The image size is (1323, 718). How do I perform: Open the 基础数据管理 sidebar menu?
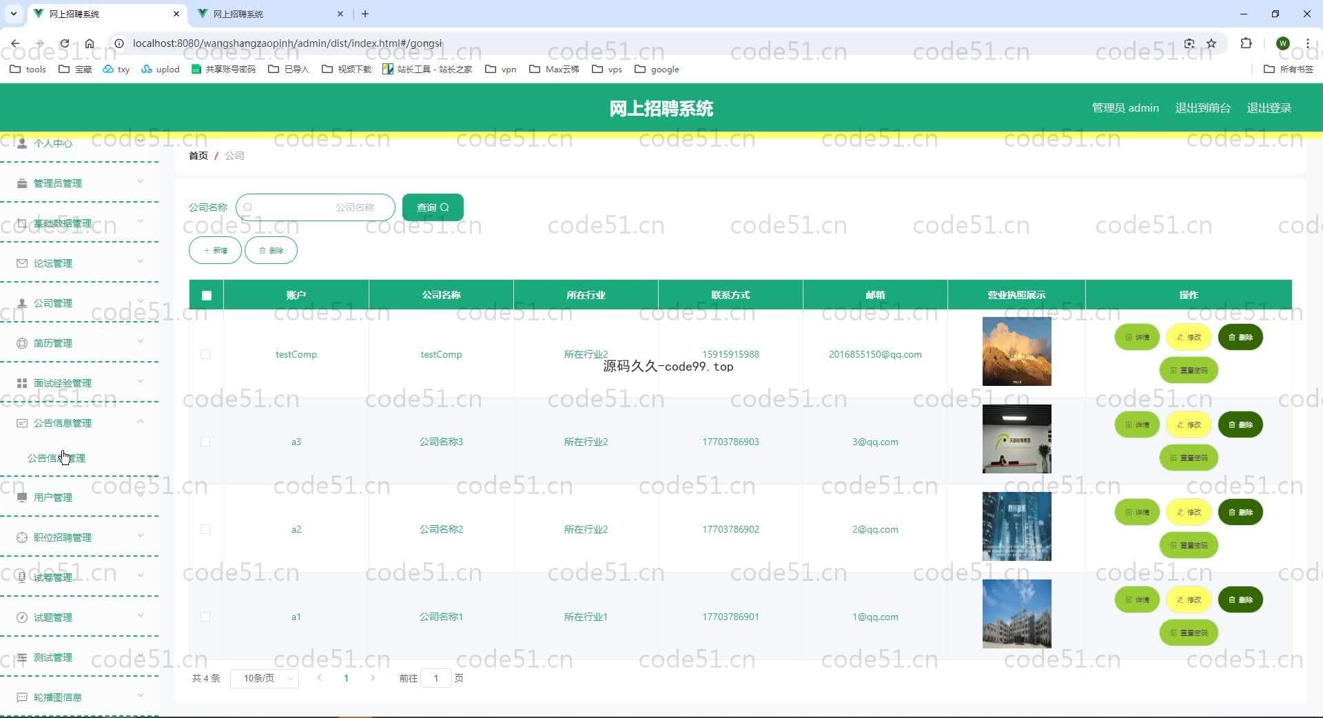tap(79, 223)
